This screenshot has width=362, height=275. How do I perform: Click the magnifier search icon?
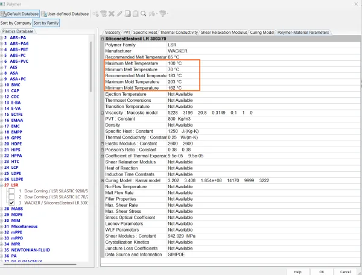point(144,14)
